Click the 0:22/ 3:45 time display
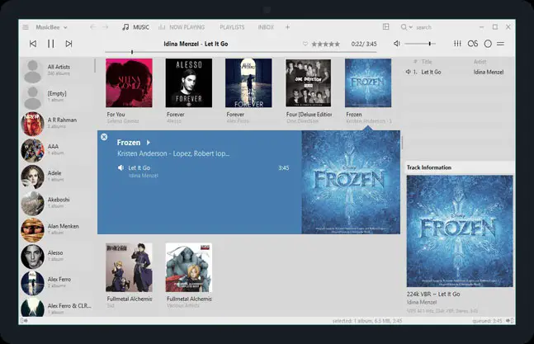Viewport: 534px width, 344px height. click(x=364, y=44)
